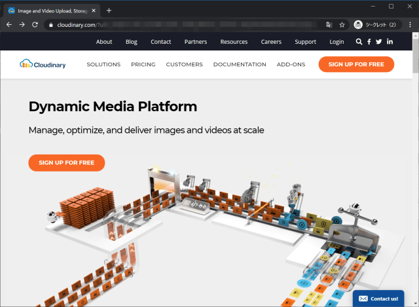The width and height of the screenshot is (419, 307).
Task: Open Cloudinary's Twitter icon
Action: [378, 42]
